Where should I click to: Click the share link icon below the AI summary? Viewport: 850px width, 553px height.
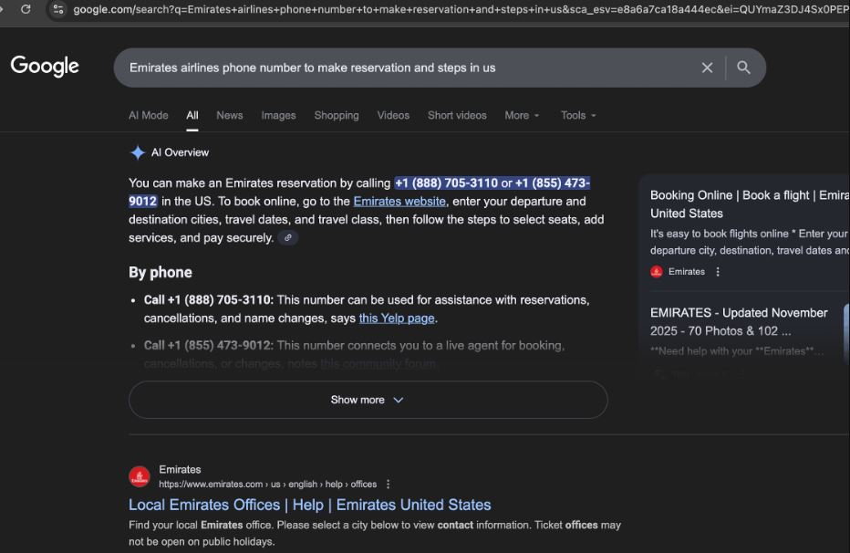(x=288, y=237)
